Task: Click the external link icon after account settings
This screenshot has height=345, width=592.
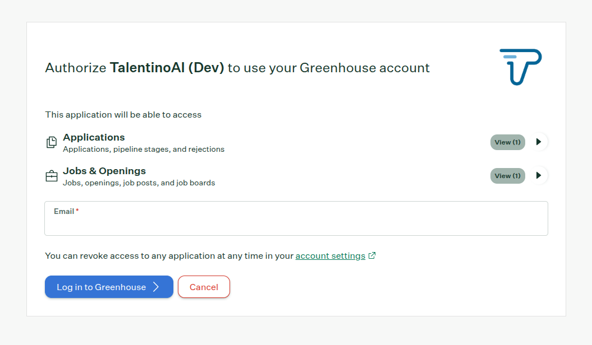Action: (372, 256)
